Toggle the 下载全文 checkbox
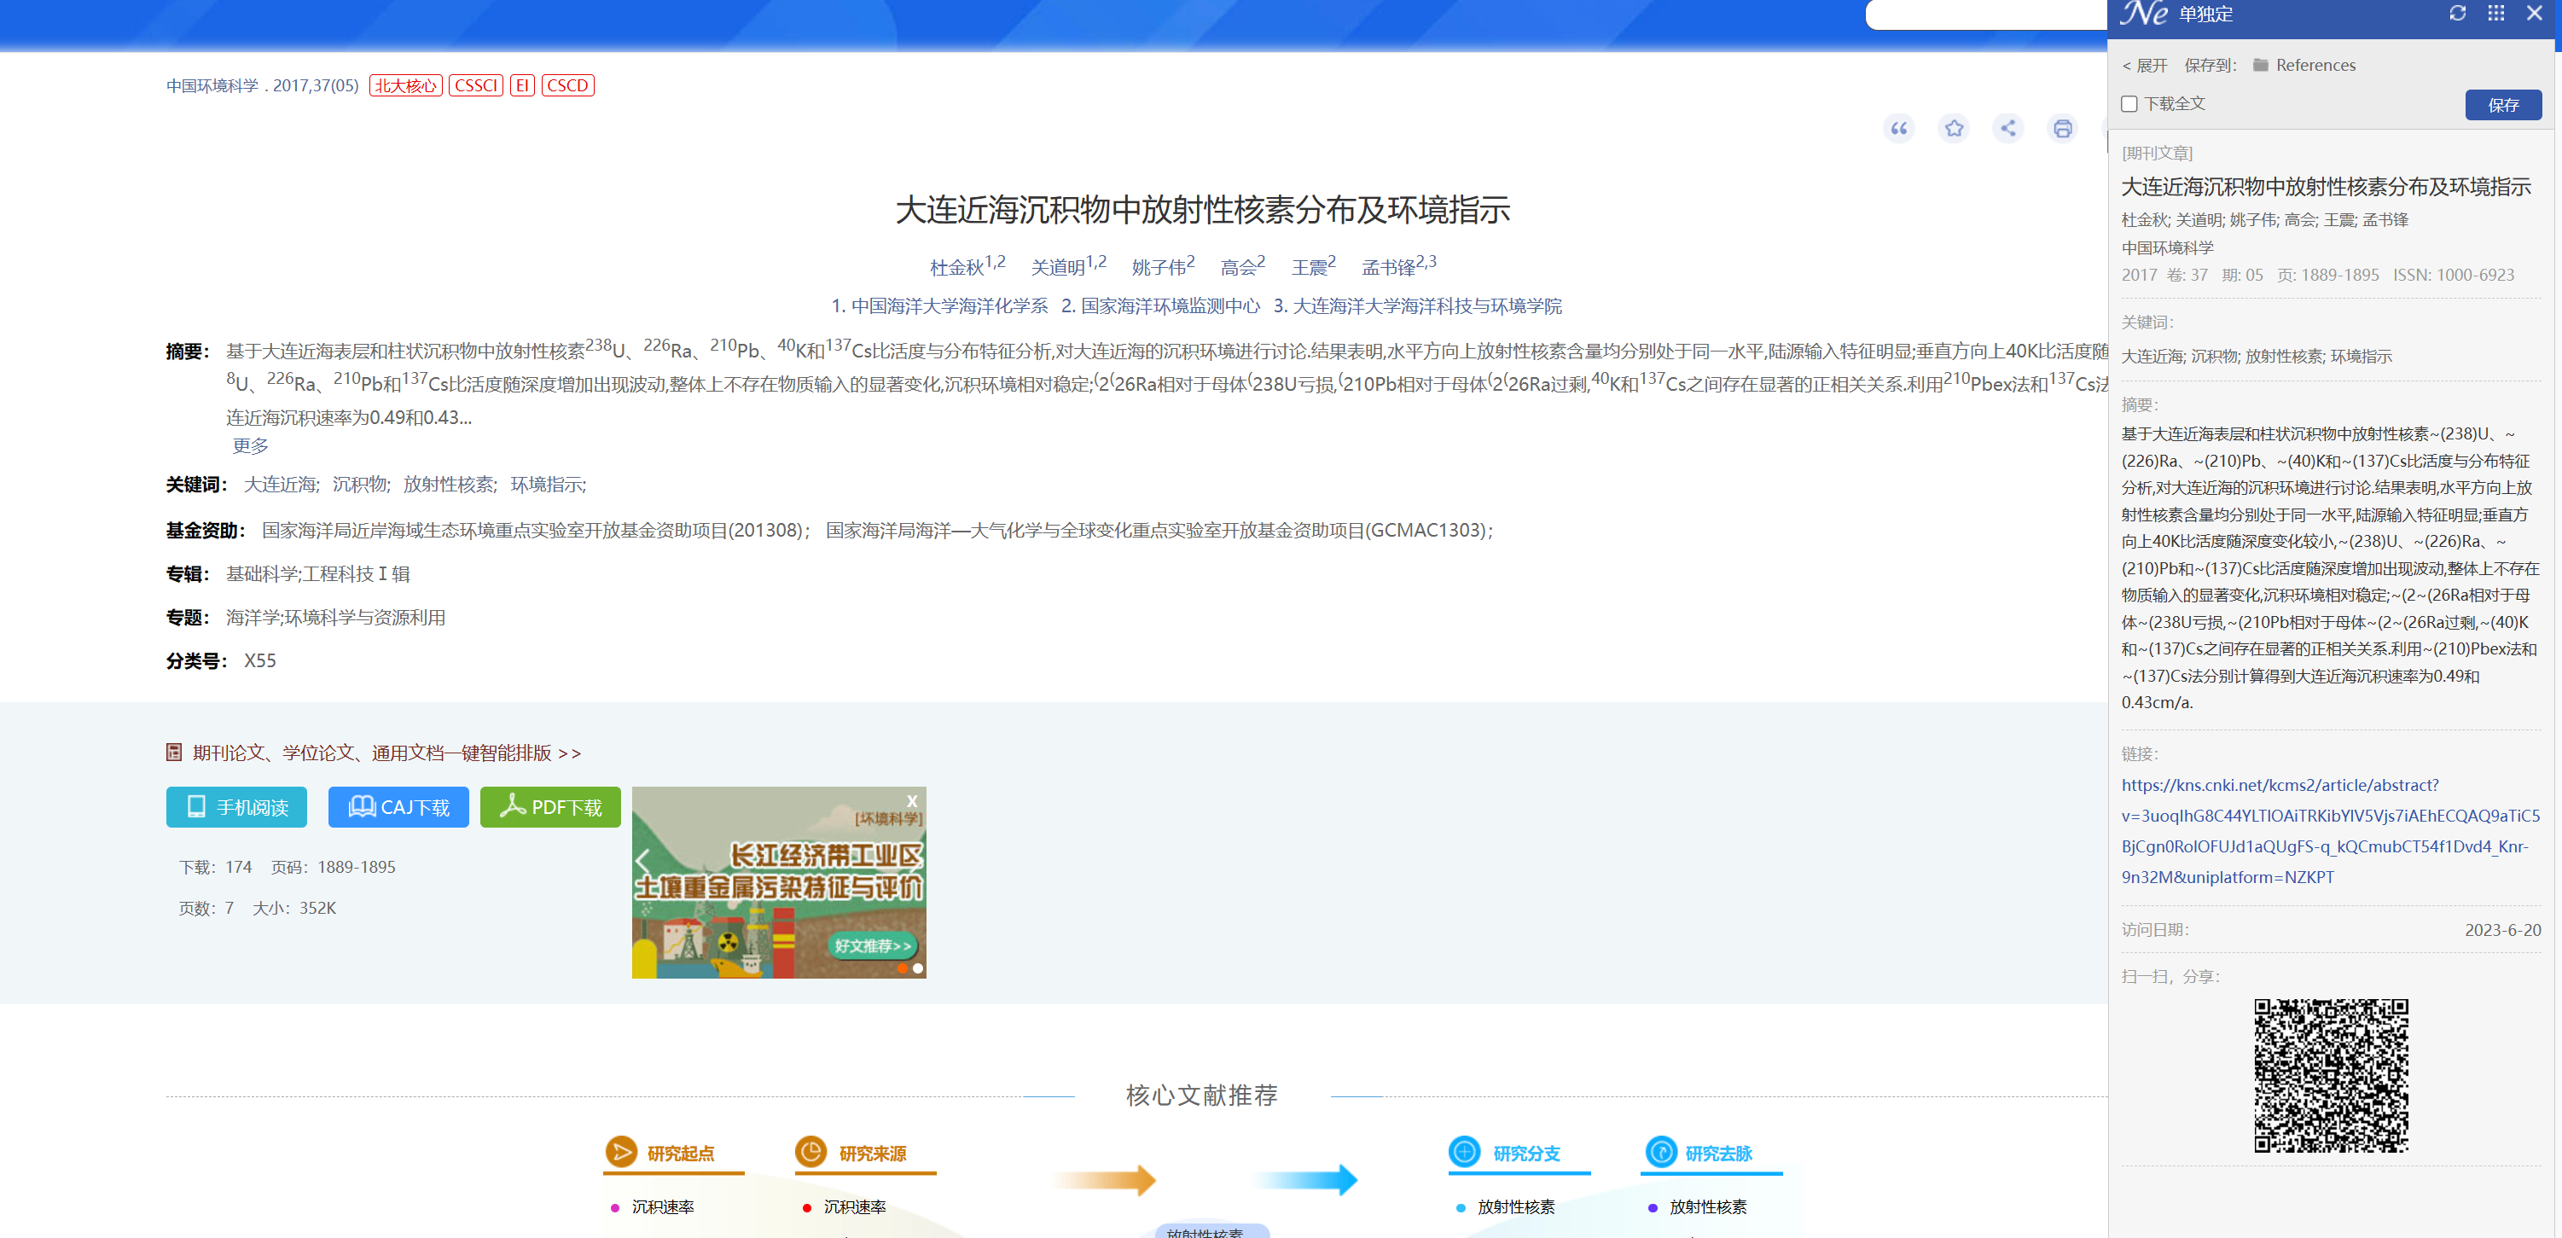 (x=2129, y=103)
